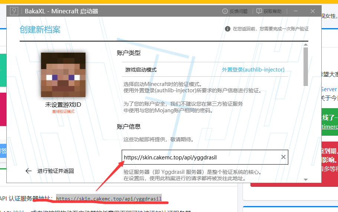Open the 反馈问题 feedback option
Image resolution: width=338 pixels, height=212 pixels.
pos(234,11)
